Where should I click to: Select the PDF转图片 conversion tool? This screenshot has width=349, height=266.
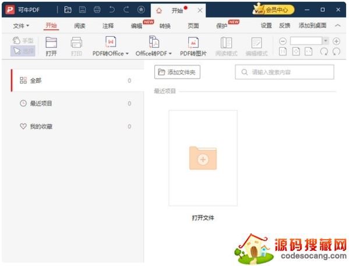coord(193,46)
